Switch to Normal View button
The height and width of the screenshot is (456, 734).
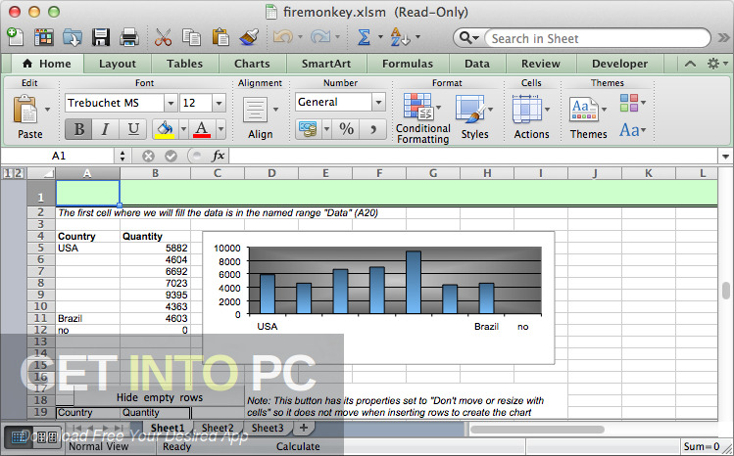pos(19,437)
